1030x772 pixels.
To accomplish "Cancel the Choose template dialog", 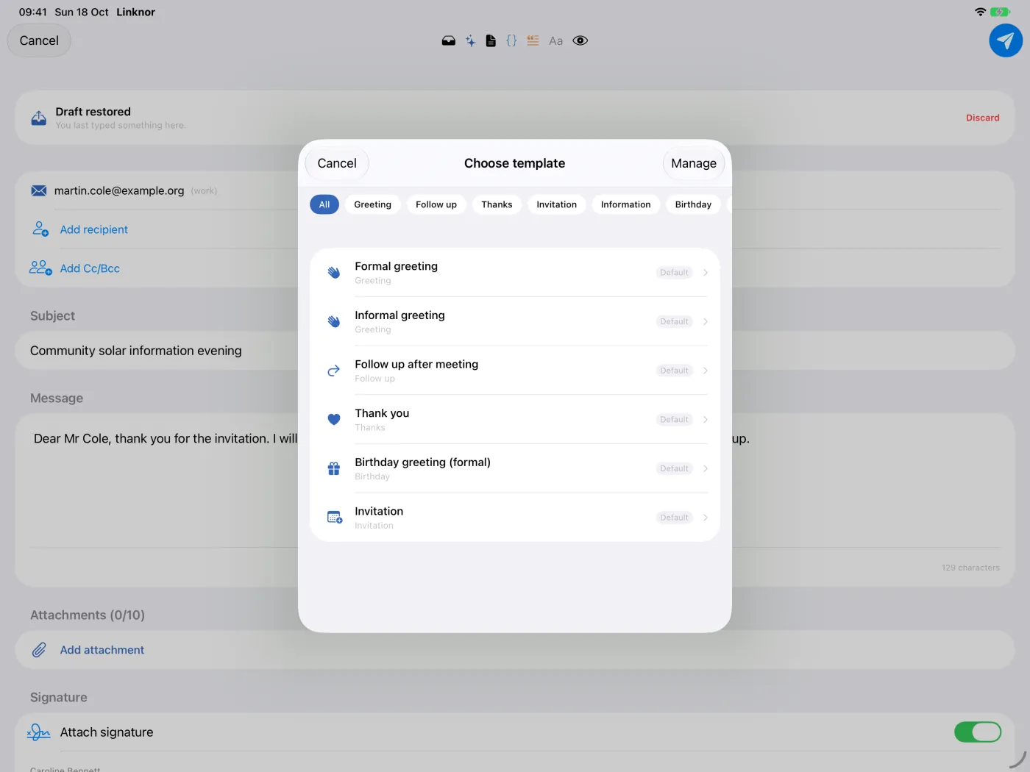I will pos(337,163).
